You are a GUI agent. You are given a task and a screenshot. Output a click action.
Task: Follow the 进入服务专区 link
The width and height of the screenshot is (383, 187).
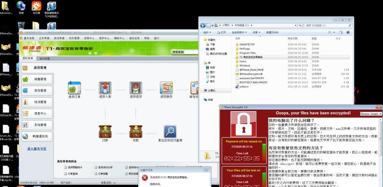click(x=37, y=149)
